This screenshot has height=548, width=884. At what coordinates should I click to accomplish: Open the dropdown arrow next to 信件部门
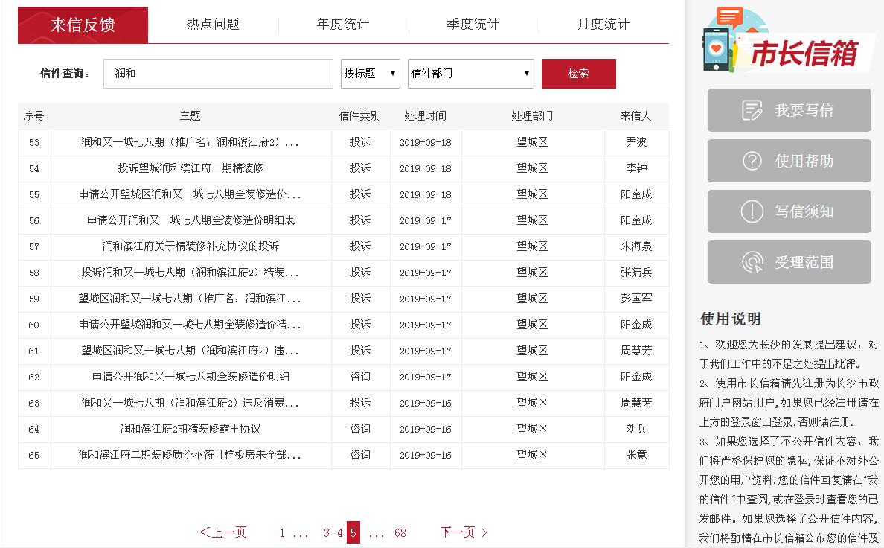pyautogui.click(x=525, y=73)
